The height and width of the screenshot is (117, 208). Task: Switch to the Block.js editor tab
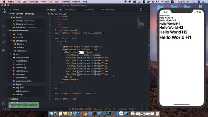coord(90,9)
